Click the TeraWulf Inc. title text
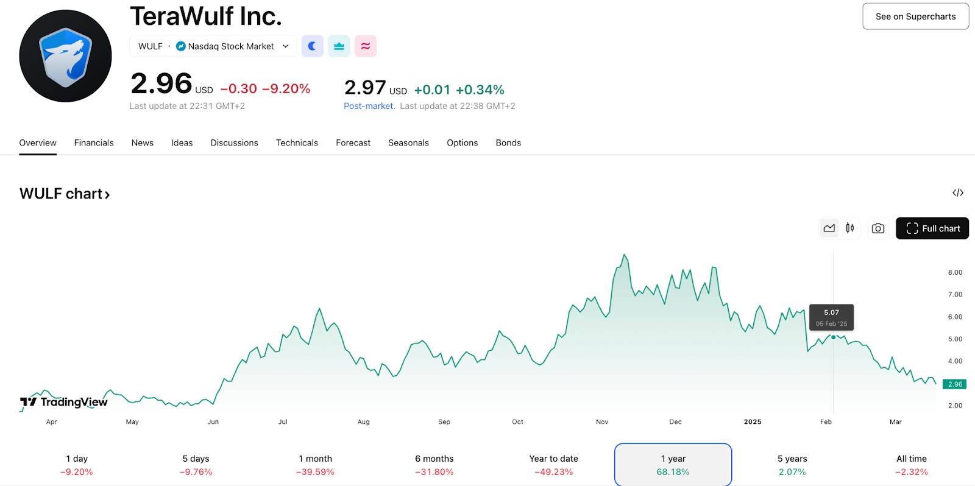The width and height of the screenshot is (975, 486). (206, 16)
